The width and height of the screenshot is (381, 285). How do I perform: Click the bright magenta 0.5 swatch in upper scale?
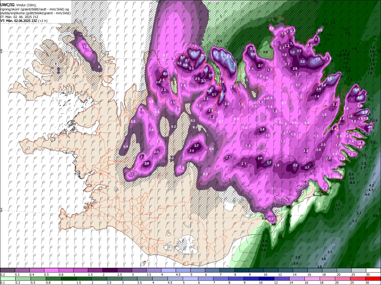[51, 270]
